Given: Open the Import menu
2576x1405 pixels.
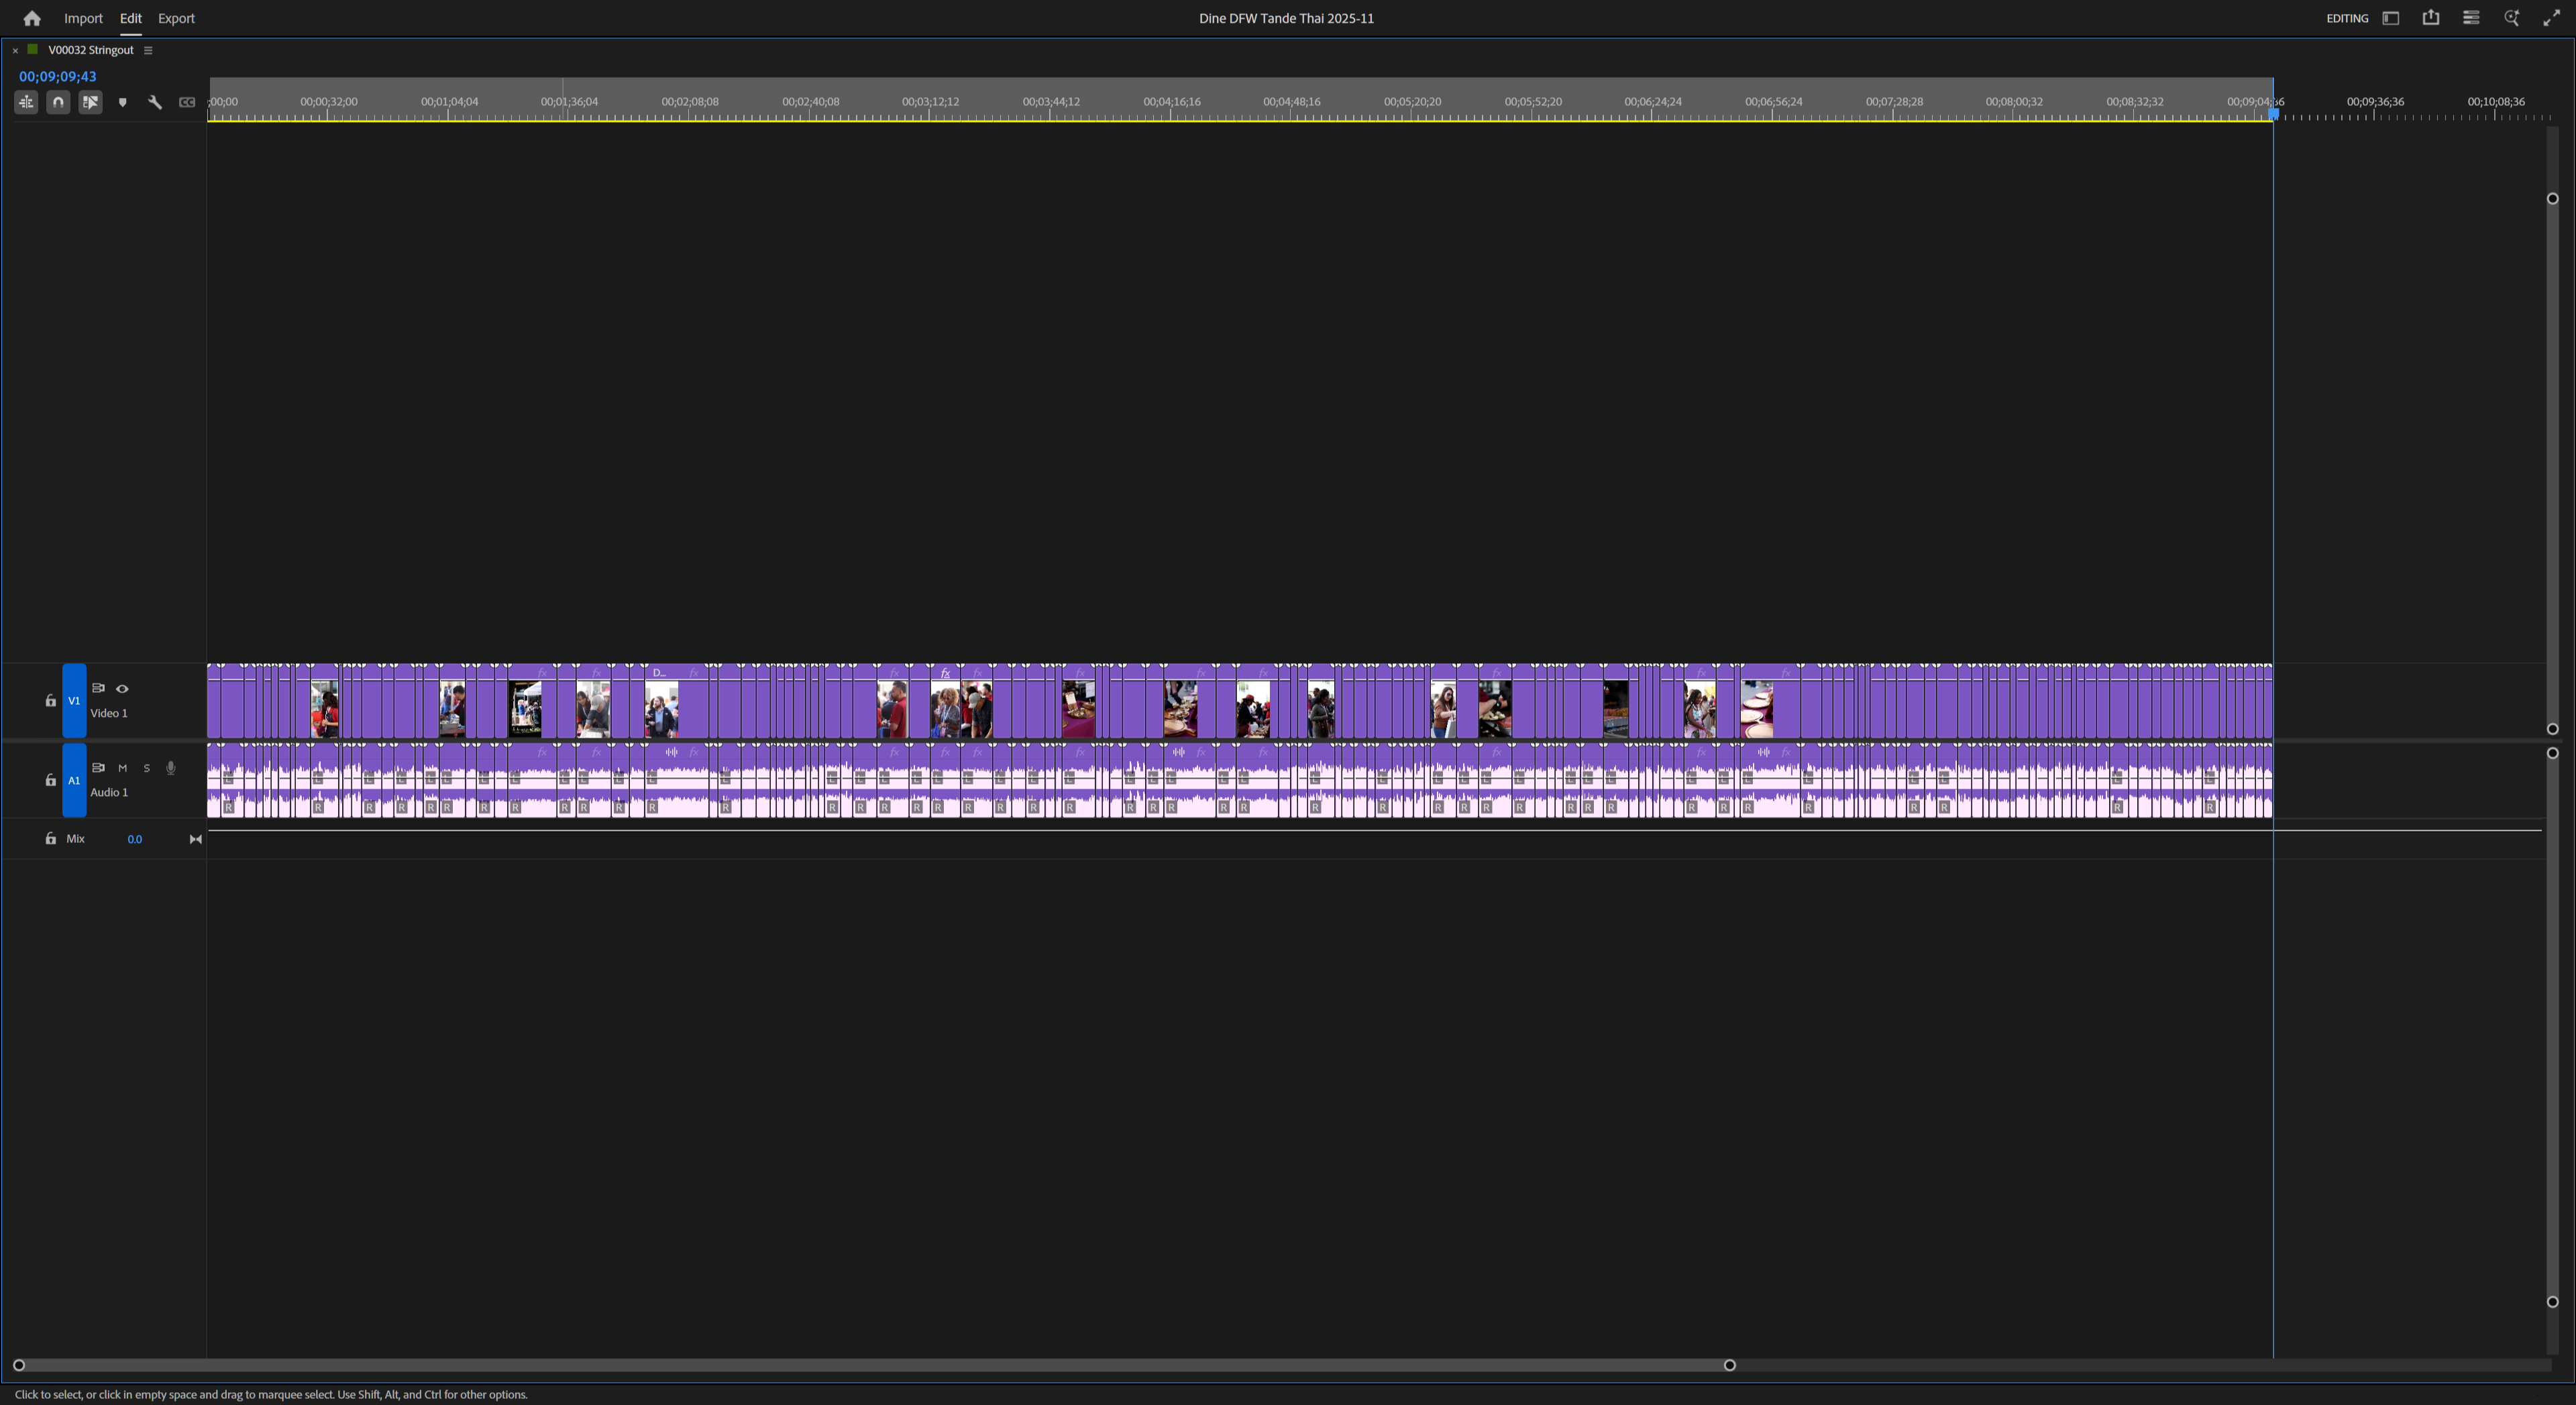Looking at the screenshot, I should [x=83, y=17].
